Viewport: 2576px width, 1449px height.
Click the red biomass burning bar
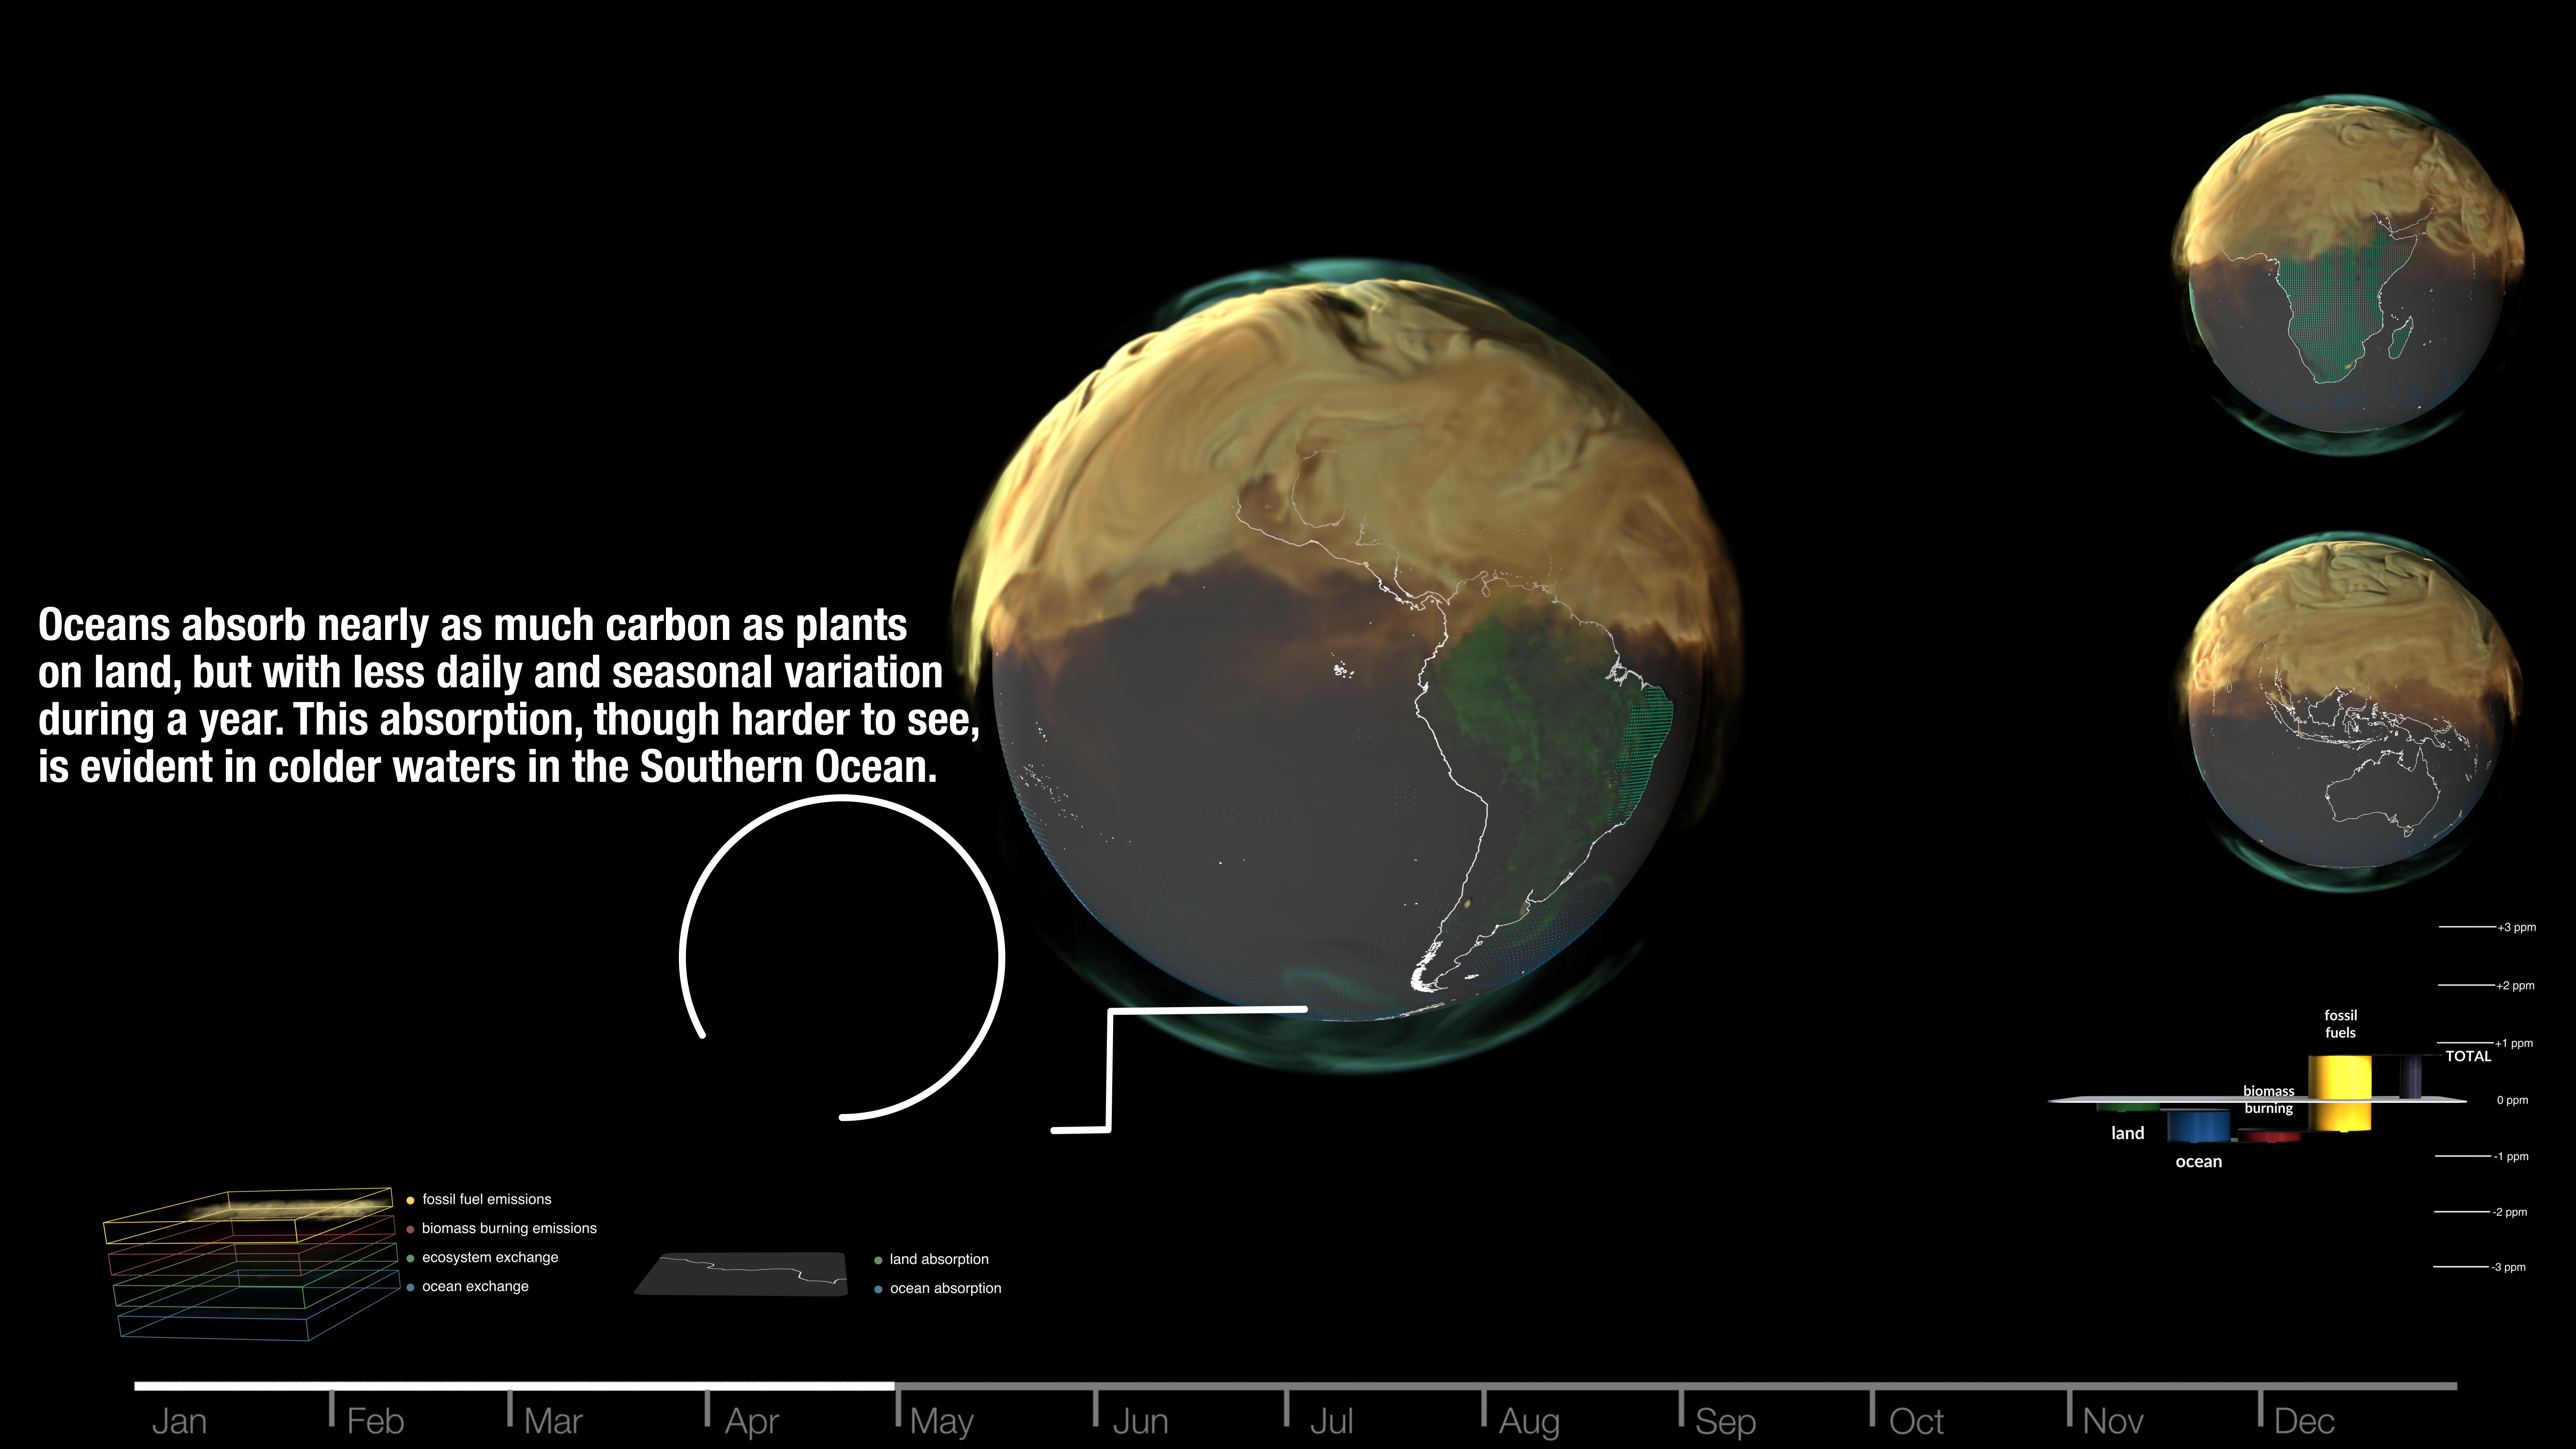tap(2269, 1135)
